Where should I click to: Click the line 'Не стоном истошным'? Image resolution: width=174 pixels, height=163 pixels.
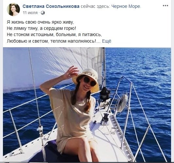[54, 35]
